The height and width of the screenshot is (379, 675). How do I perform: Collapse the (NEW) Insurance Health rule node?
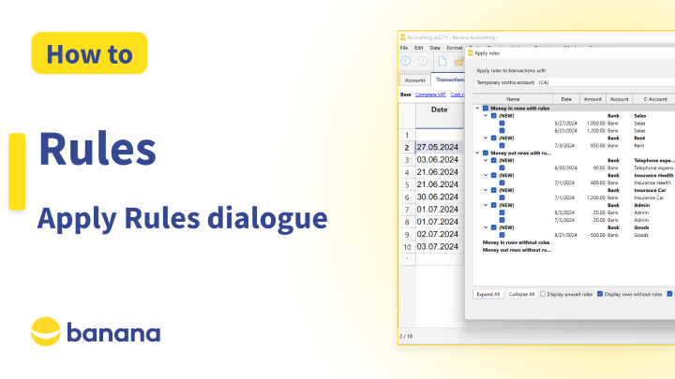coord(486,175)
